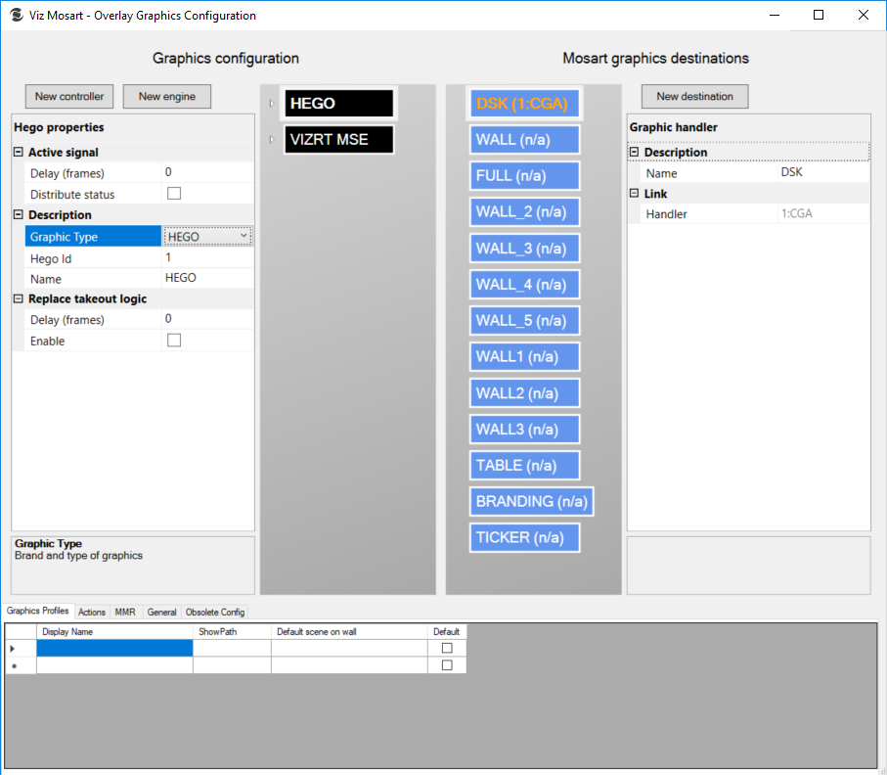The height and width of the screenshot is (775, 887).
Task: Collapse the Active signal property group
Action: tap(19, 153)
